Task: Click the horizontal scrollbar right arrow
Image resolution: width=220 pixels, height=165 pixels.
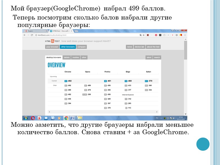Action: [157, 112]
